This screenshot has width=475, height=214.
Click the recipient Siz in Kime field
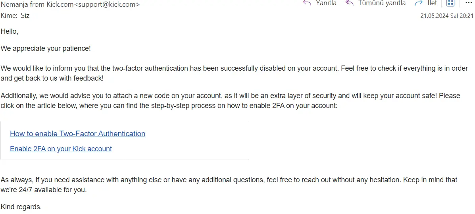[25, 15]
